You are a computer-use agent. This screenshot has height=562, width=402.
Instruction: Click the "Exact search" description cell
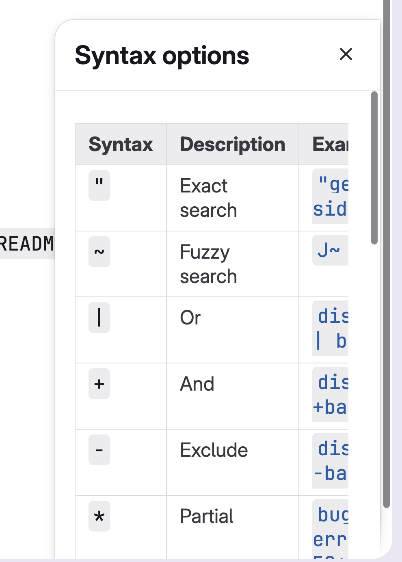[208, 198]
